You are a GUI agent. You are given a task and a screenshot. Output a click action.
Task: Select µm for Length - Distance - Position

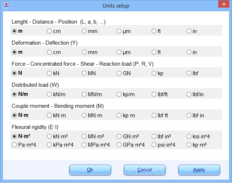(x=124, y=31)
